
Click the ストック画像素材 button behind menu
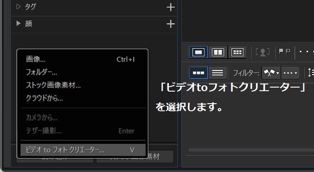coord(135,156)
